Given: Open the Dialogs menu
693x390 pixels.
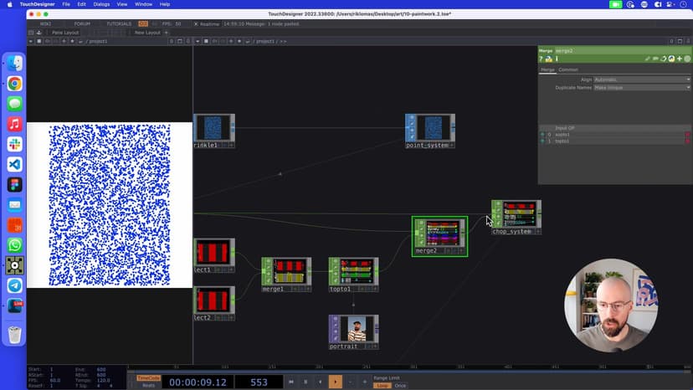Looking at the screenshot, I should pyautogui.click(x=101, y=4).
